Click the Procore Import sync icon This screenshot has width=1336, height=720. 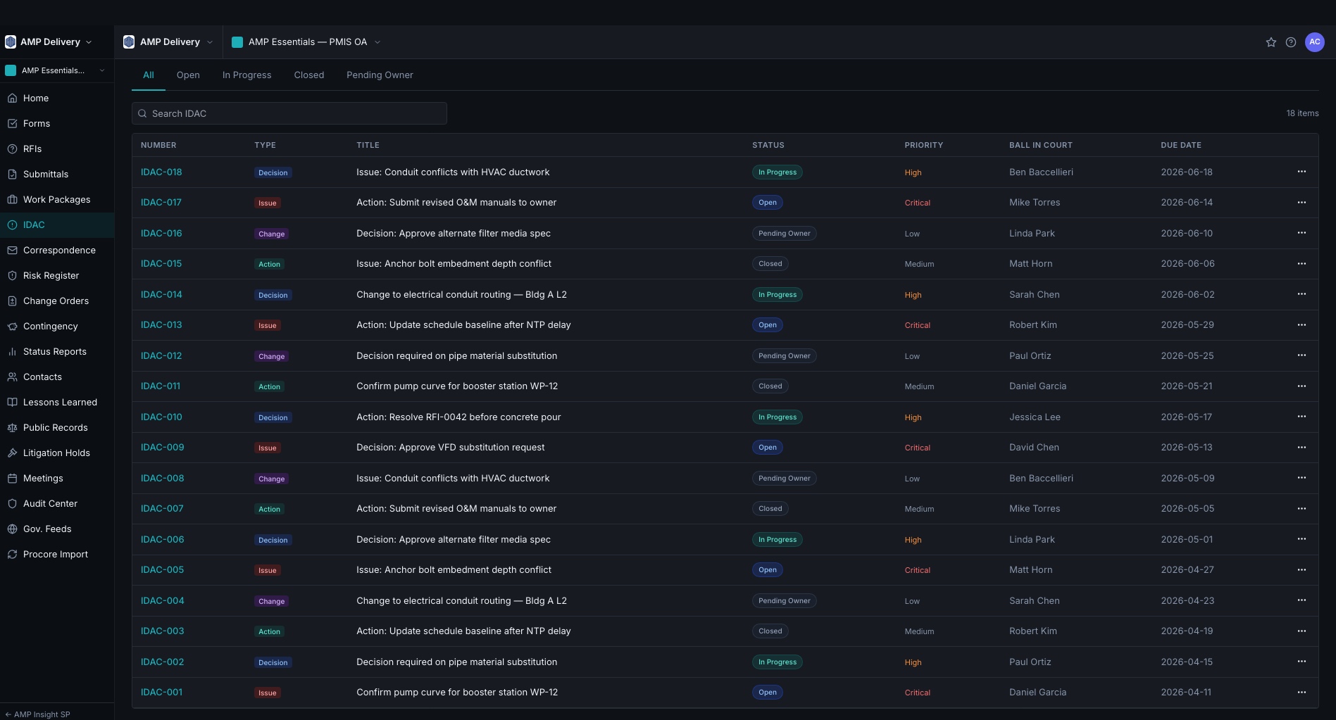coord(12,555)
